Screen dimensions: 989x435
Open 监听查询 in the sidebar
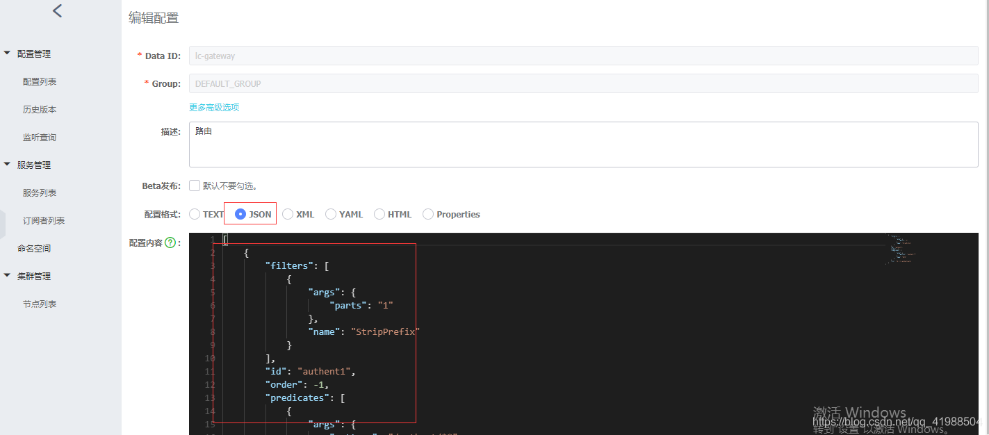pos(40,137)
